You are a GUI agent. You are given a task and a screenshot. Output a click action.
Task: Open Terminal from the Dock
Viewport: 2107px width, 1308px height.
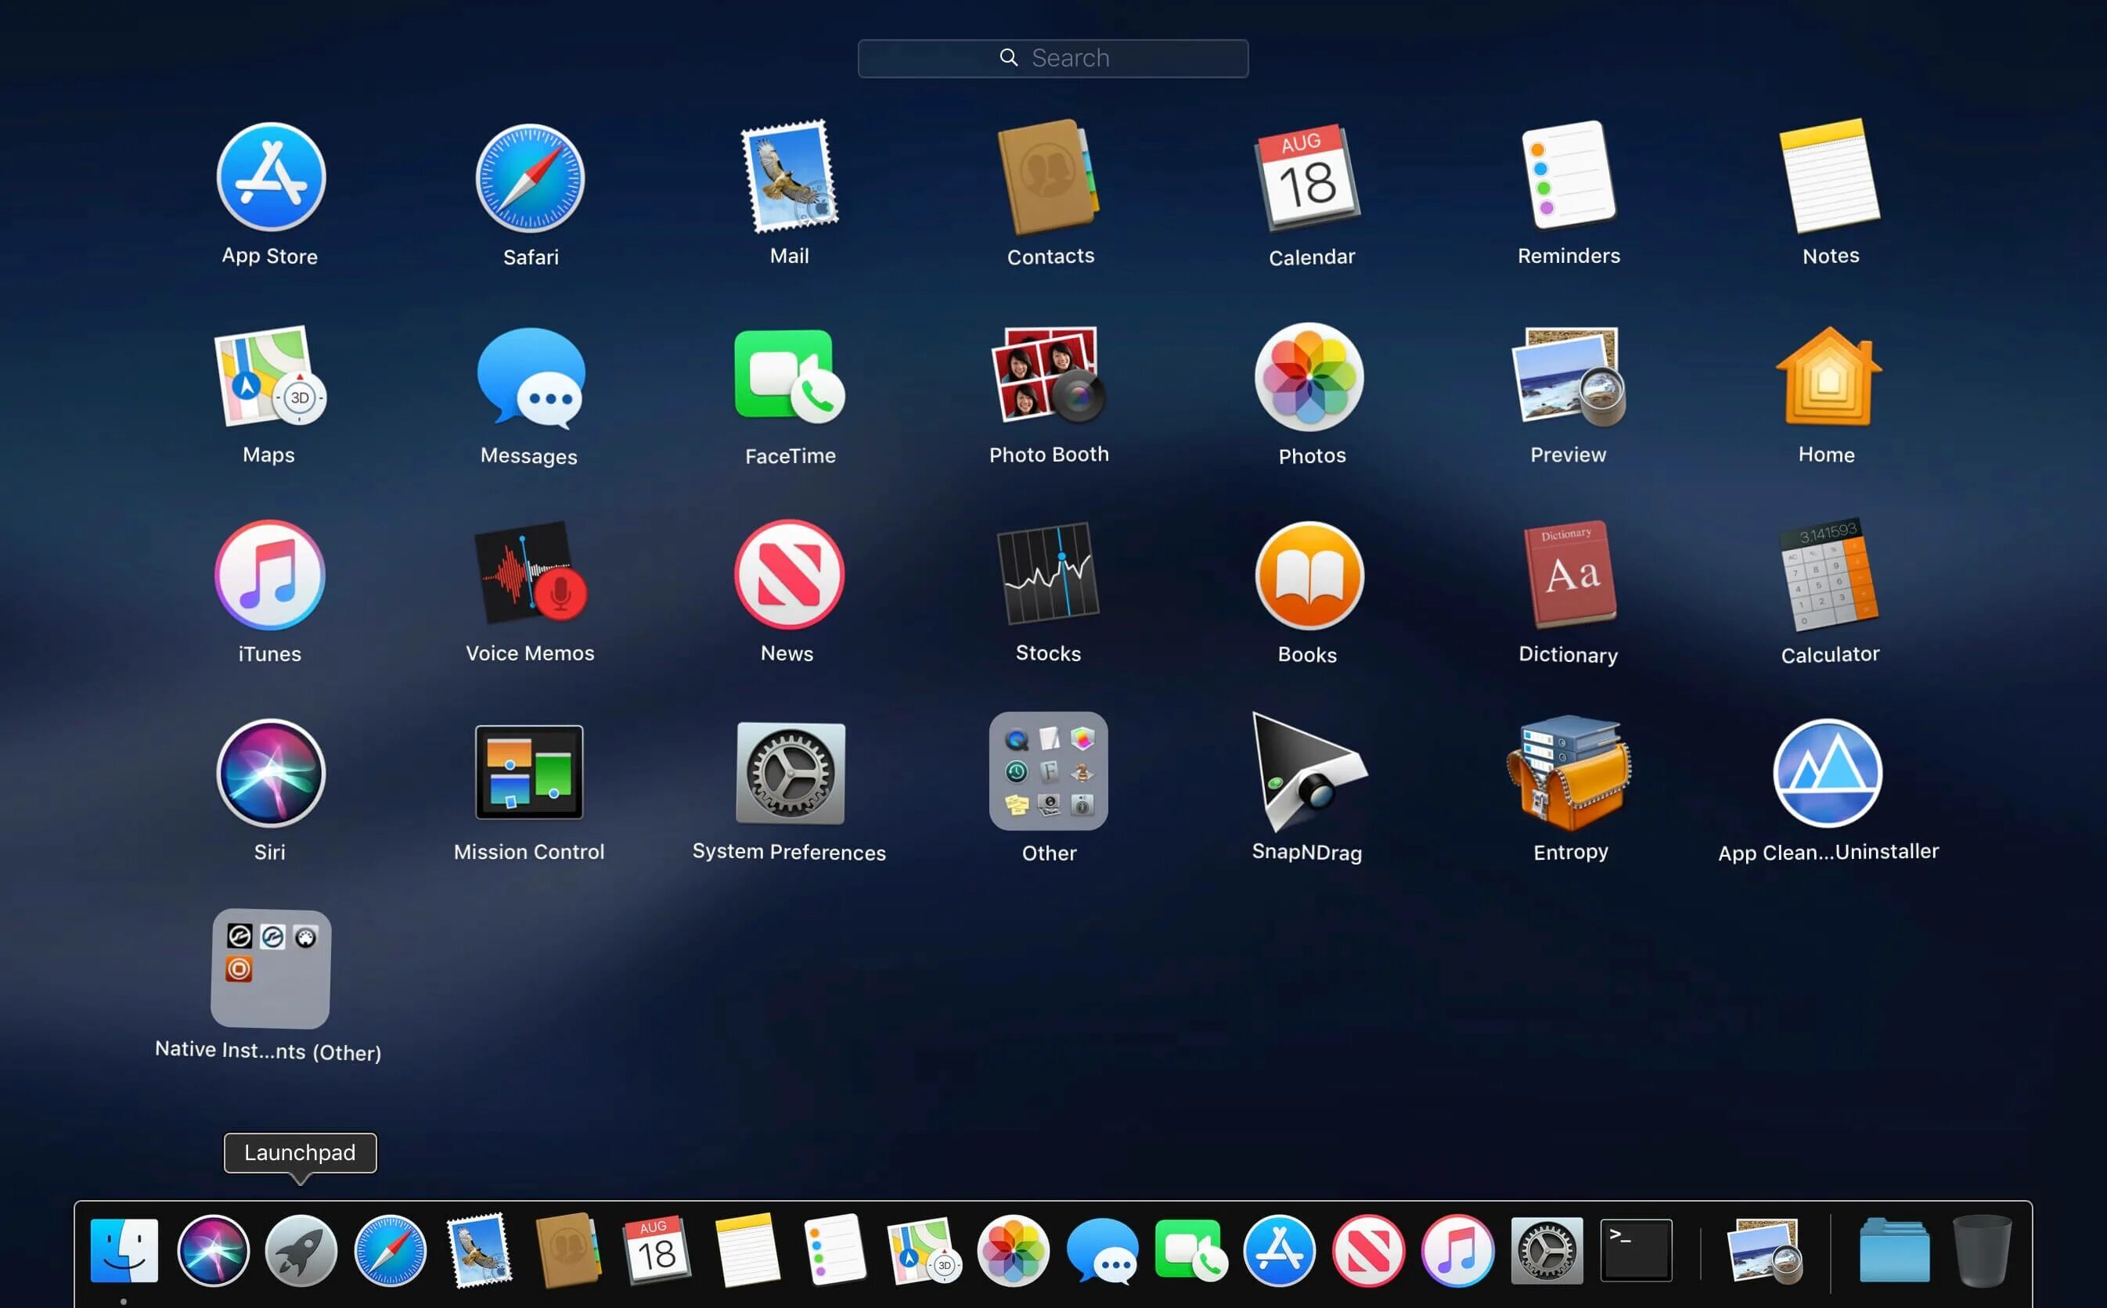pyautogui.click(x=1637, y=1251)
